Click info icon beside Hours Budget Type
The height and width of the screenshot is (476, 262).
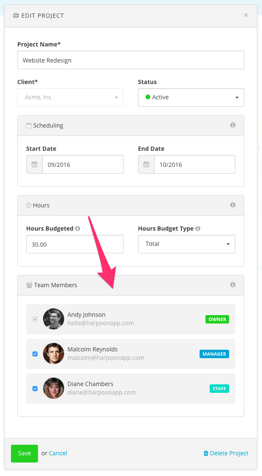(x=198, y=228)
